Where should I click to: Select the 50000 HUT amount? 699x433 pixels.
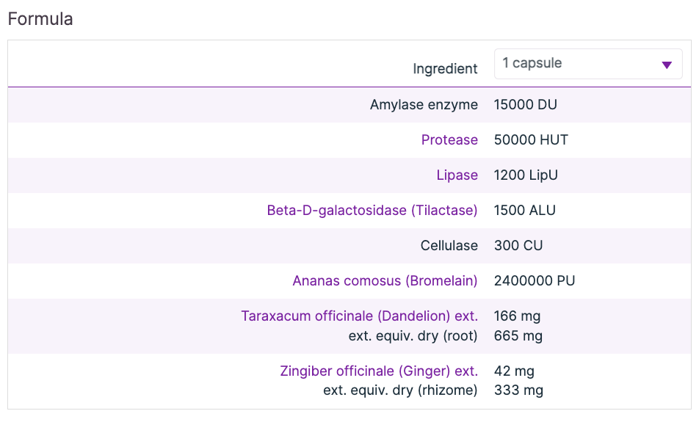(531, 140)
